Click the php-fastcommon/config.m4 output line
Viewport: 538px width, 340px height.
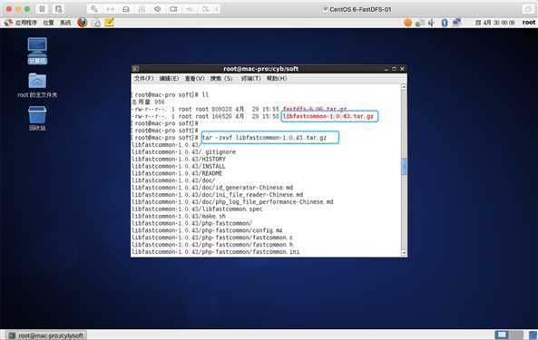(207, 230)
